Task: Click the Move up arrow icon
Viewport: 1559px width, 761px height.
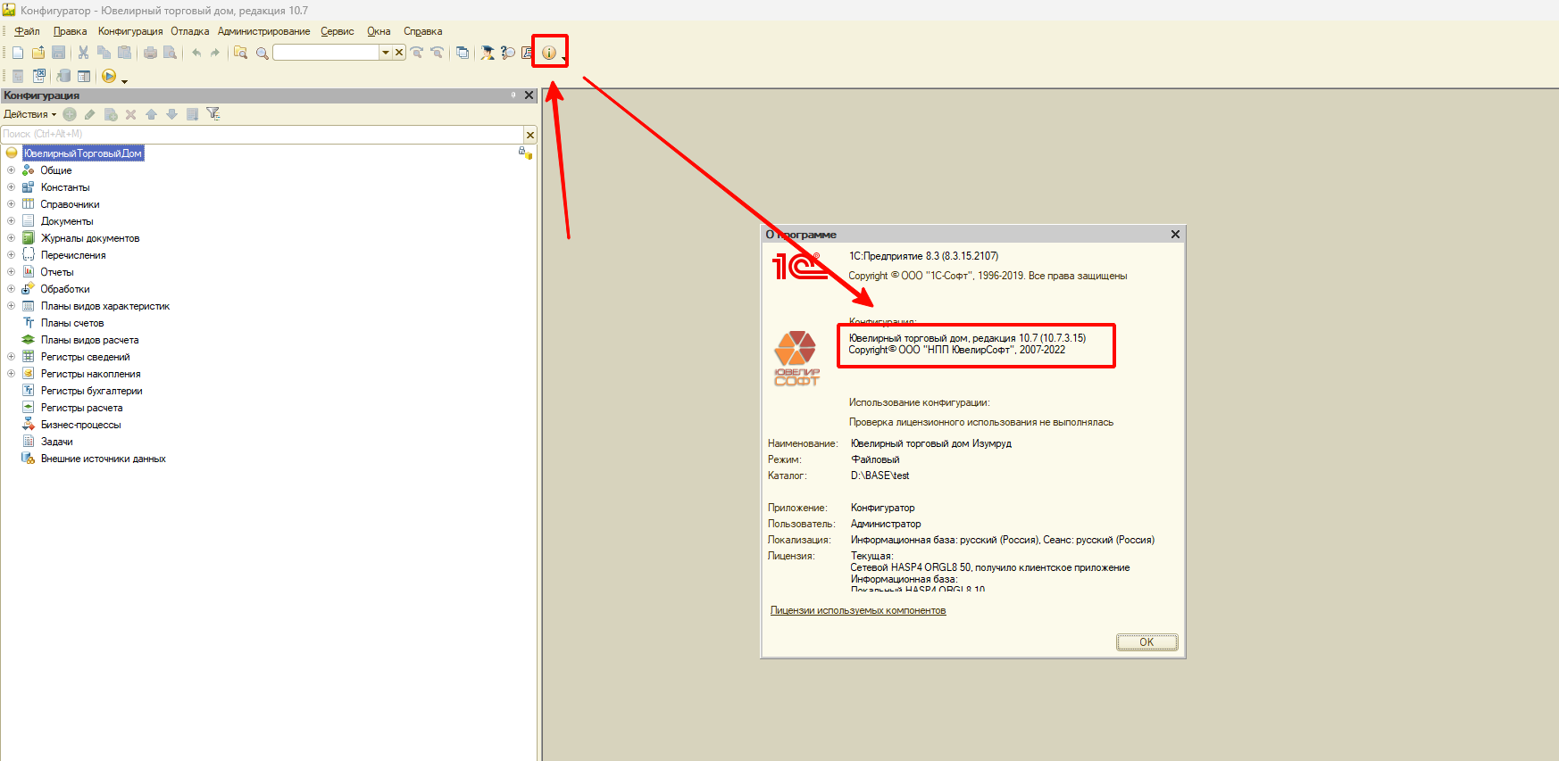Action: pos(151,114)
